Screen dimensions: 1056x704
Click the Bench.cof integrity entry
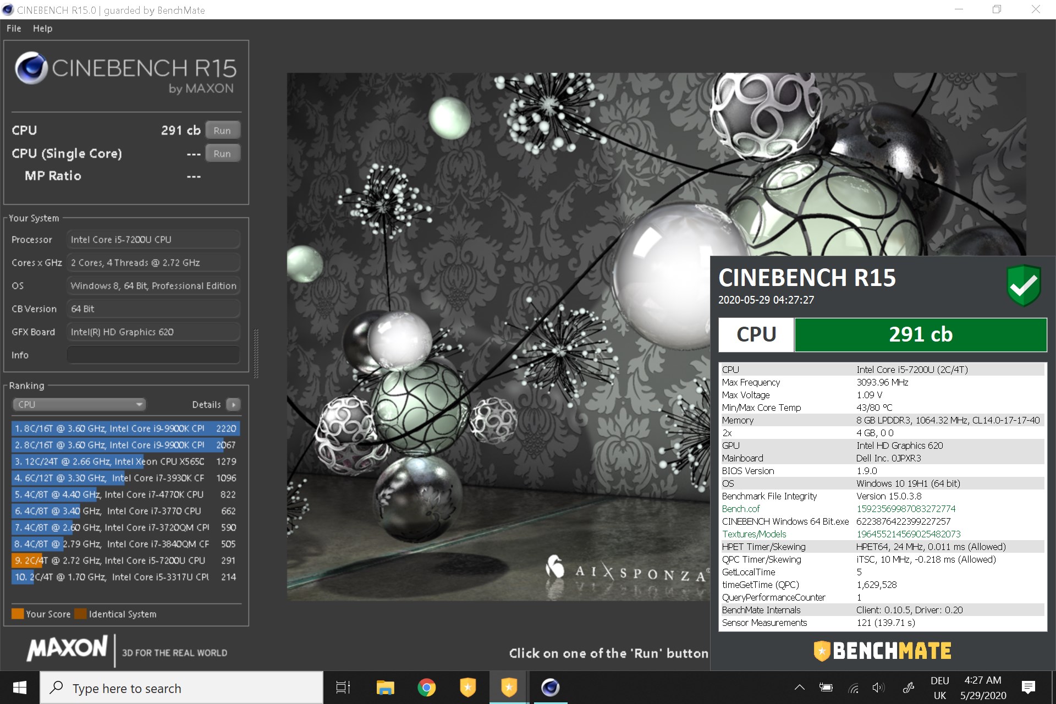[882, 509]
